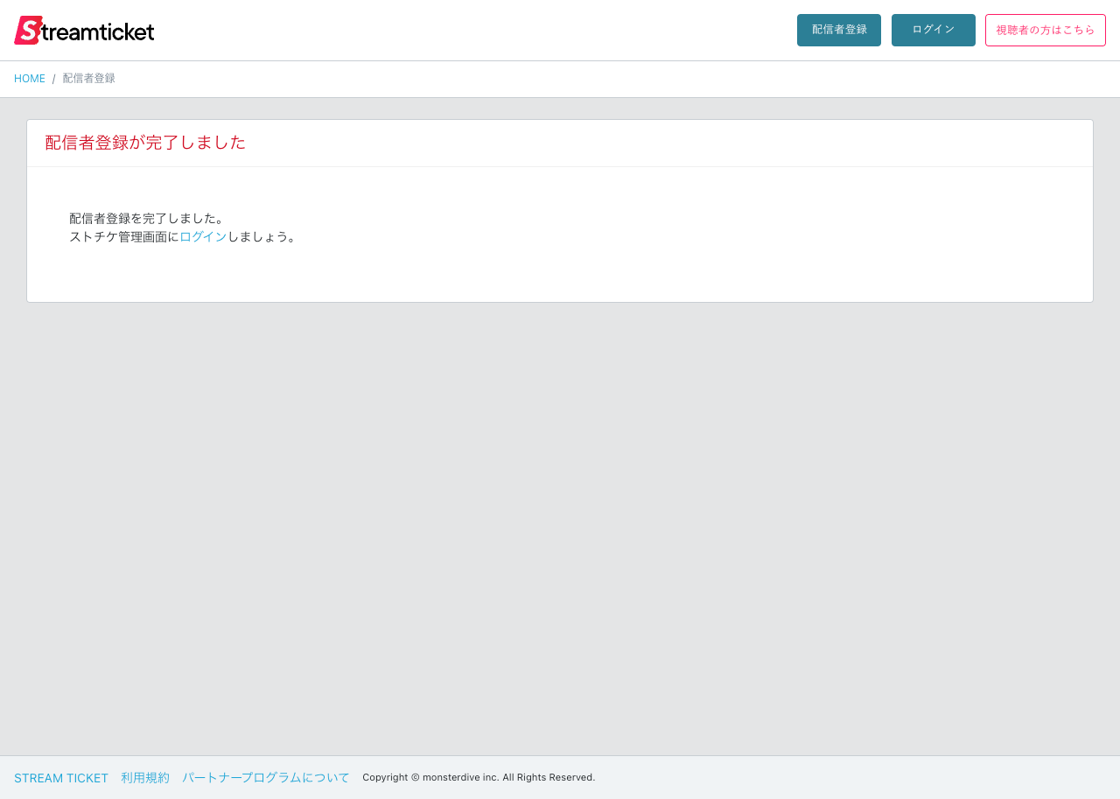The image size is (1120, 799).
Task: Click the Streamticket logo
Action: [84, 30]
